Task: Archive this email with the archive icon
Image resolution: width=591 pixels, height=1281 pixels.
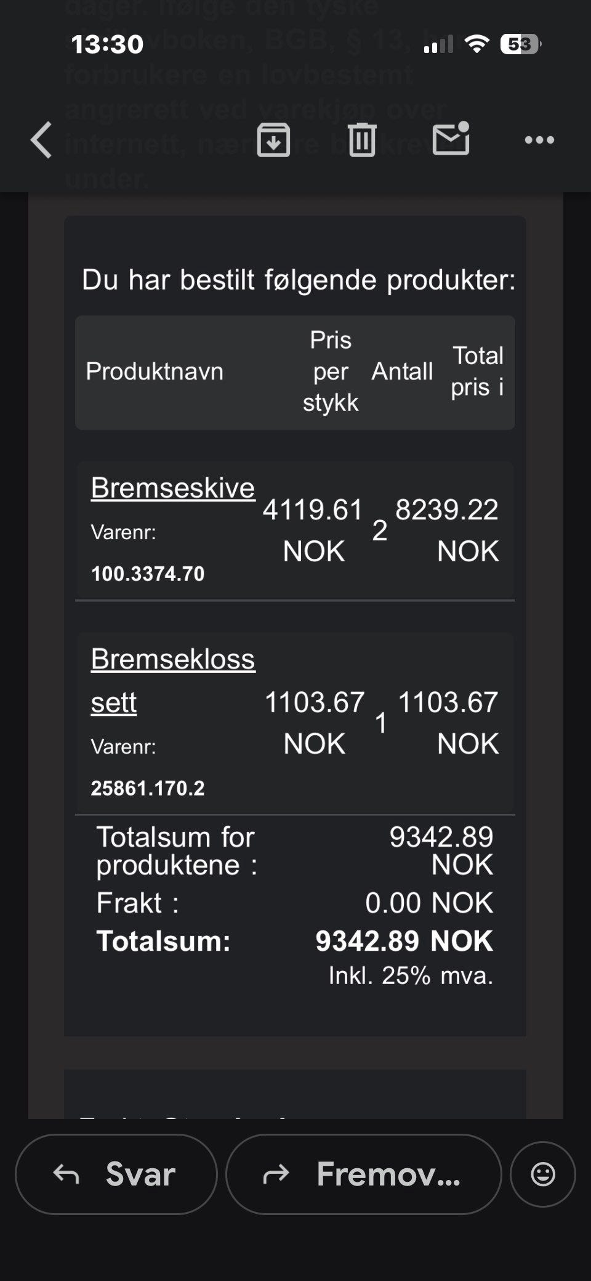Action: 273,140
